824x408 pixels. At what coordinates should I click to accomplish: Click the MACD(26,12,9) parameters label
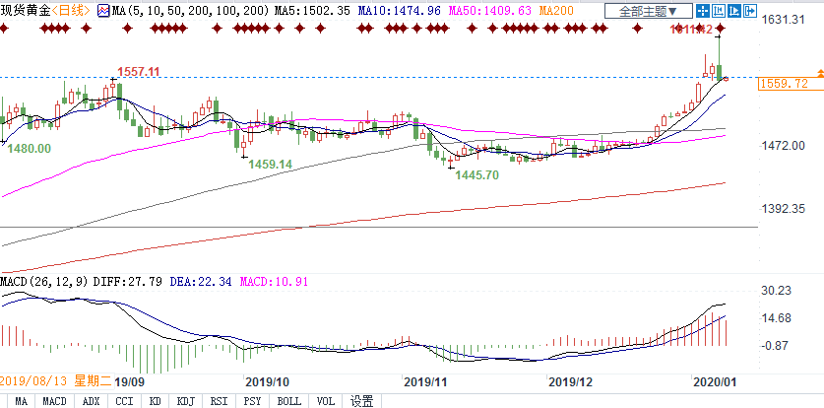pyautogui.click(x=43, y=282)
